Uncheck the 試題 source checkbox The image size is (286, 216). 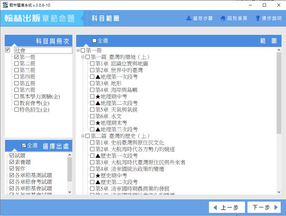pyautogui.click(x=12, y=155)
